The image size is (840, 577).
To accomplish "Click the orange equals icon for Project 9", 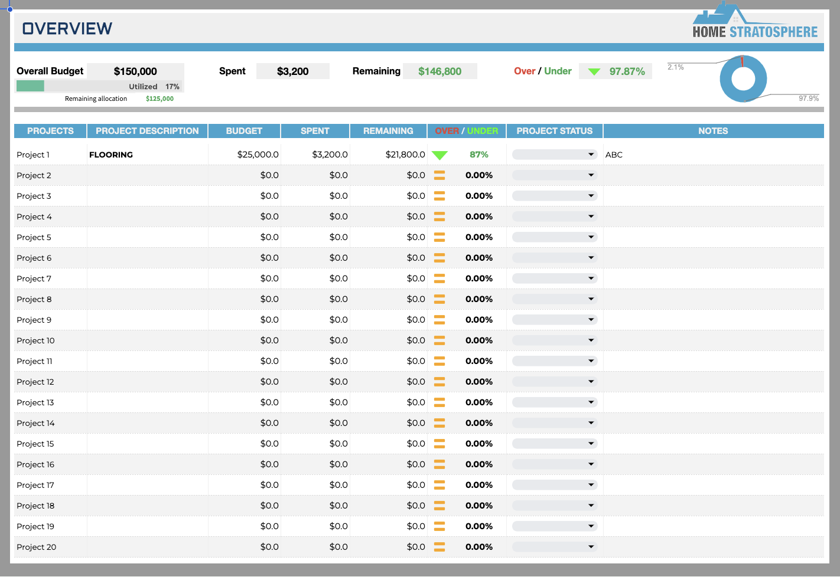I will click(x=439, y=320).
